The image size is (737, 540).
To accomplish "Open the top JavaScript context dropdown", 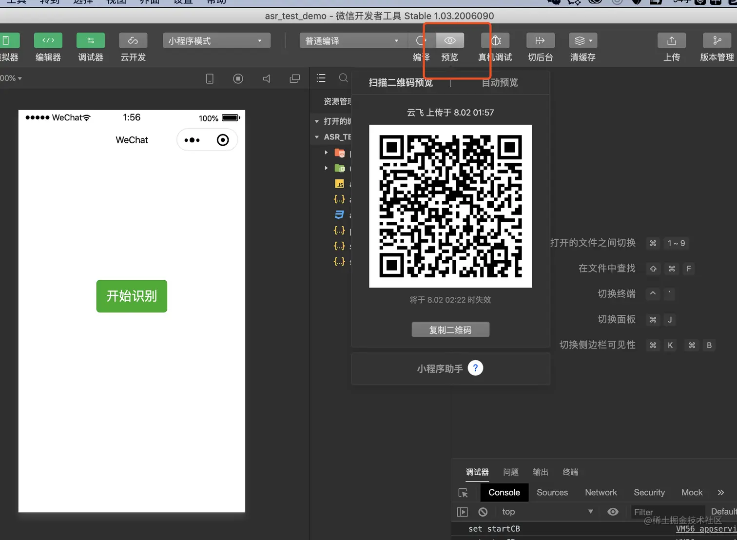I will tap(547, 512).
